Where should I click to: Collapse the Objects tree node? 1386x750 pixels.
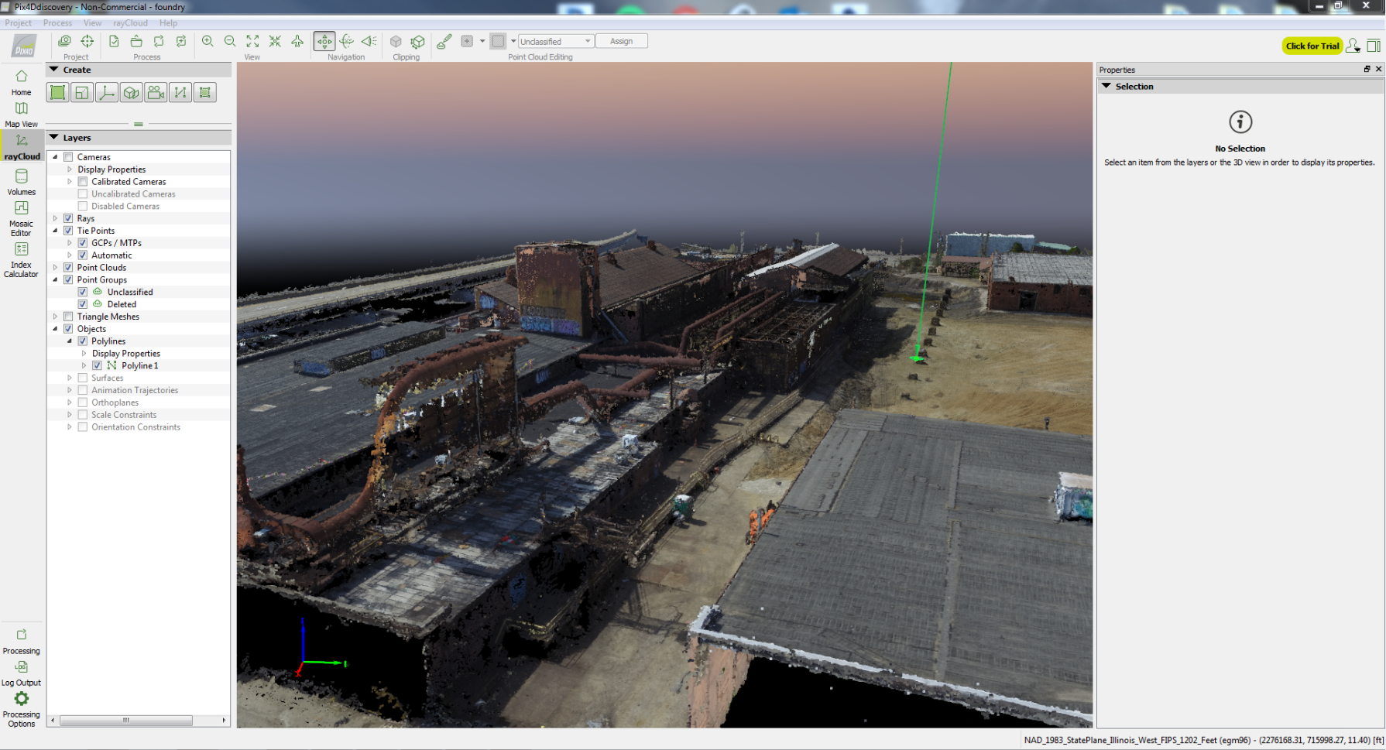tap(55, 329)
